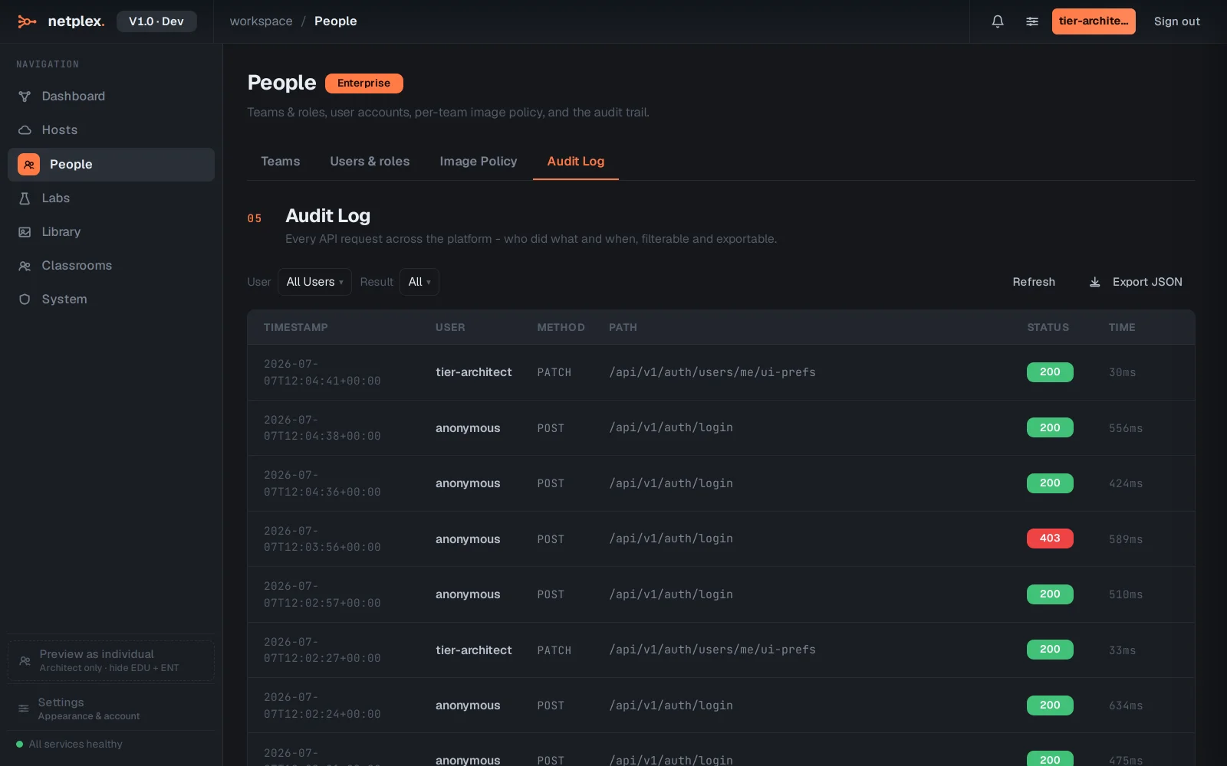Click the 33ms time value
The width and height of the screenshot is (1227, 766).
[1123, 650]
